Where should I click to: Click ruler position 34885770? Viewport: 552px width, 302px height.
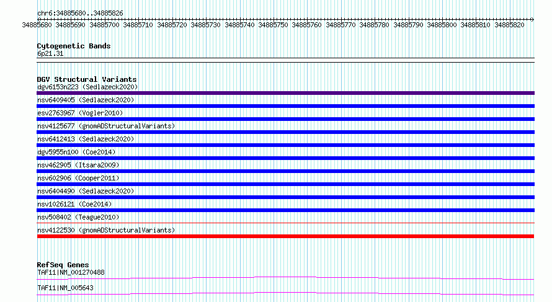click(341, 25)
